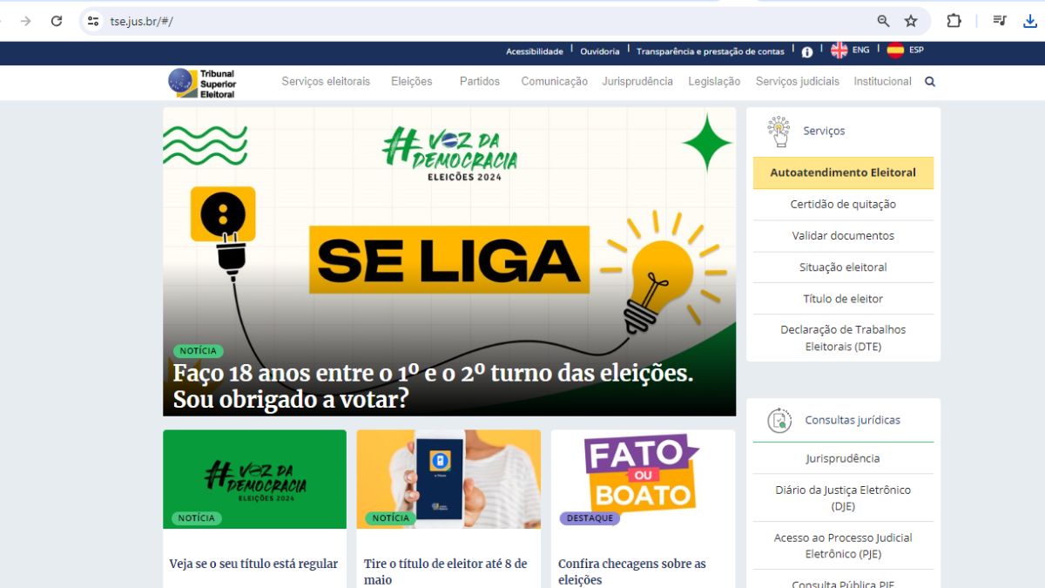
Task: Open the Jurisprudência navigation menu
Action: click(637, 82)
